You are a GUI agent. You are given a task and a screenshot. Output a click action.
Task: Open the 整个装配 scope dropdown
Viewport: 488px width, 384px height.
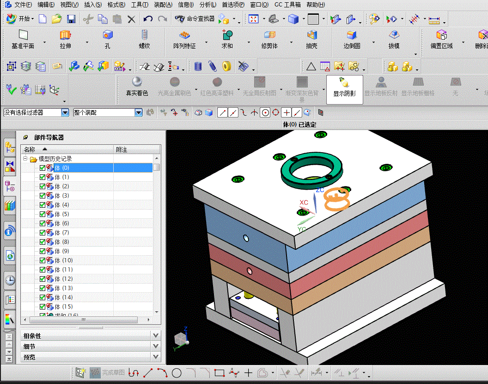point(139,112)
